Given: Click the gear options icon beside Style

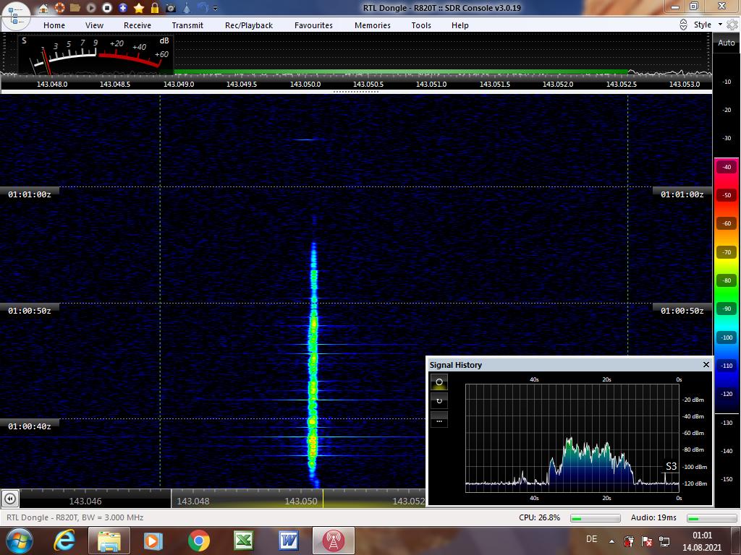Looking at the screenshot, I should (x=732, y=25).
